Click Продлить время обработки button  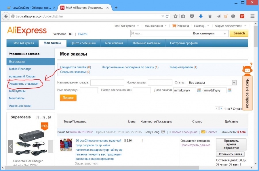231,144
